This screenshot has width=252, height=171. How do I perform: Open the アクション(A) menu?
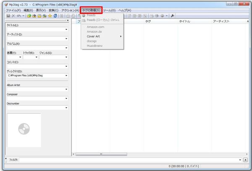[70, 10]
